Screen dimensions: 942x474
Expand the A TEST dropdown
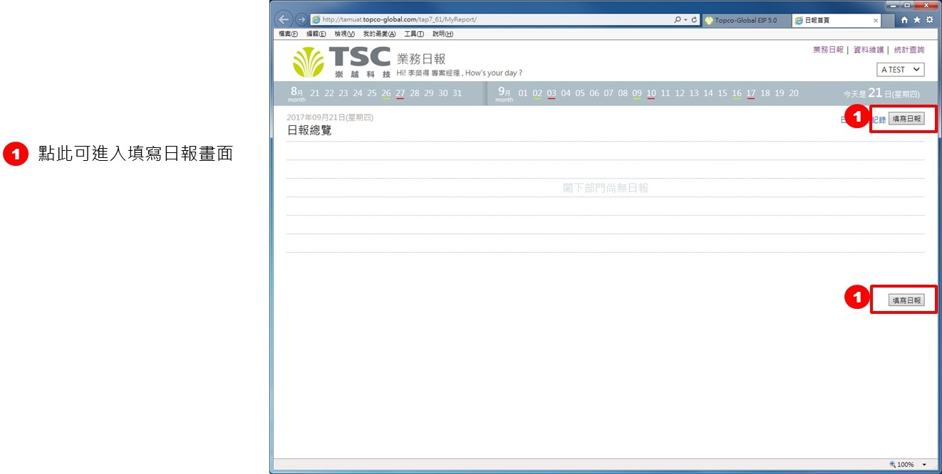click(900, 70)
